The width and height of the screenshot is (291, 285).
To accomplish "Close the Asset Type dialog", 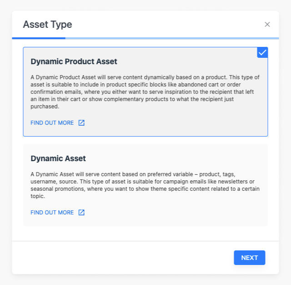I will (267, 25).
